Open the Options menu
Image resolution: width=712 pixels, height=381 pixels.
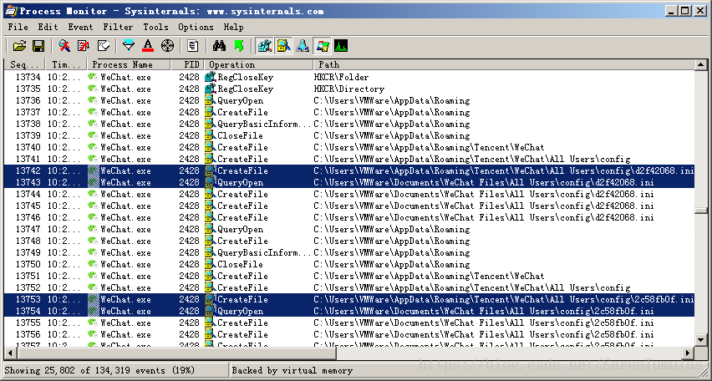(196, 28)
